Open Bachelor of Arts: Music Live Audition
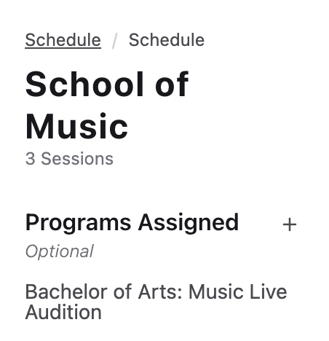 click(x=156, y=302)
